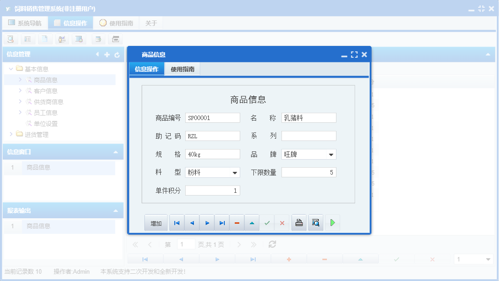Open the 系统导航 ribbon tab
The height and width of the screenshot is (281, 499).
[x=25, y=22]
